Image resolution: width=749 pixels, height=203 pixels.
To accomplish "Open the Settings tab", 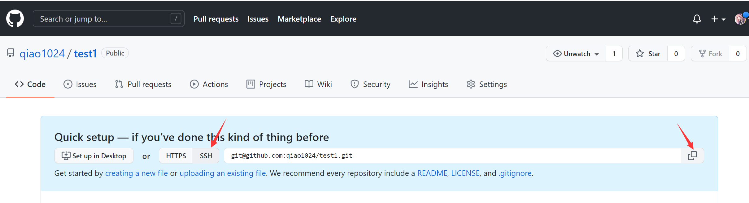I will click(x=487, y=84).
